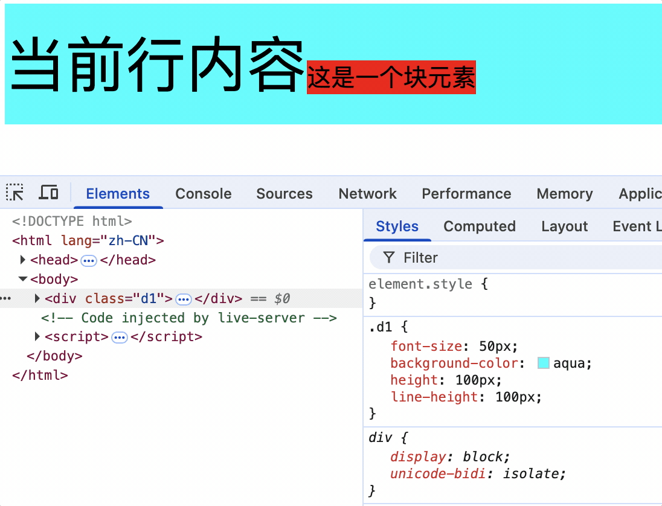Activate the inspect element picker icon
Screen dimensions: 662x506
point(14,192)
